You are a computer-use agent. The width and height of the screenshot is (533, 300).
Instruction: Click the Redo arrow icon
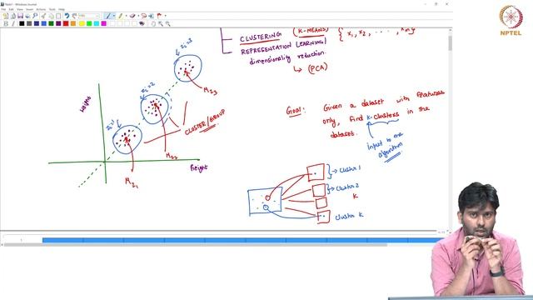point(74,16)
